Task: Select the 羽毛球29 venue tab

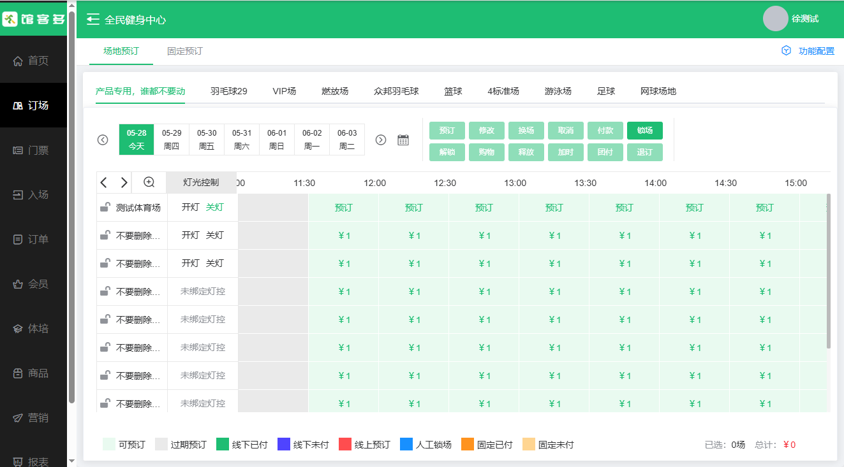Action: pyautogui.click(x=229, y=91)
